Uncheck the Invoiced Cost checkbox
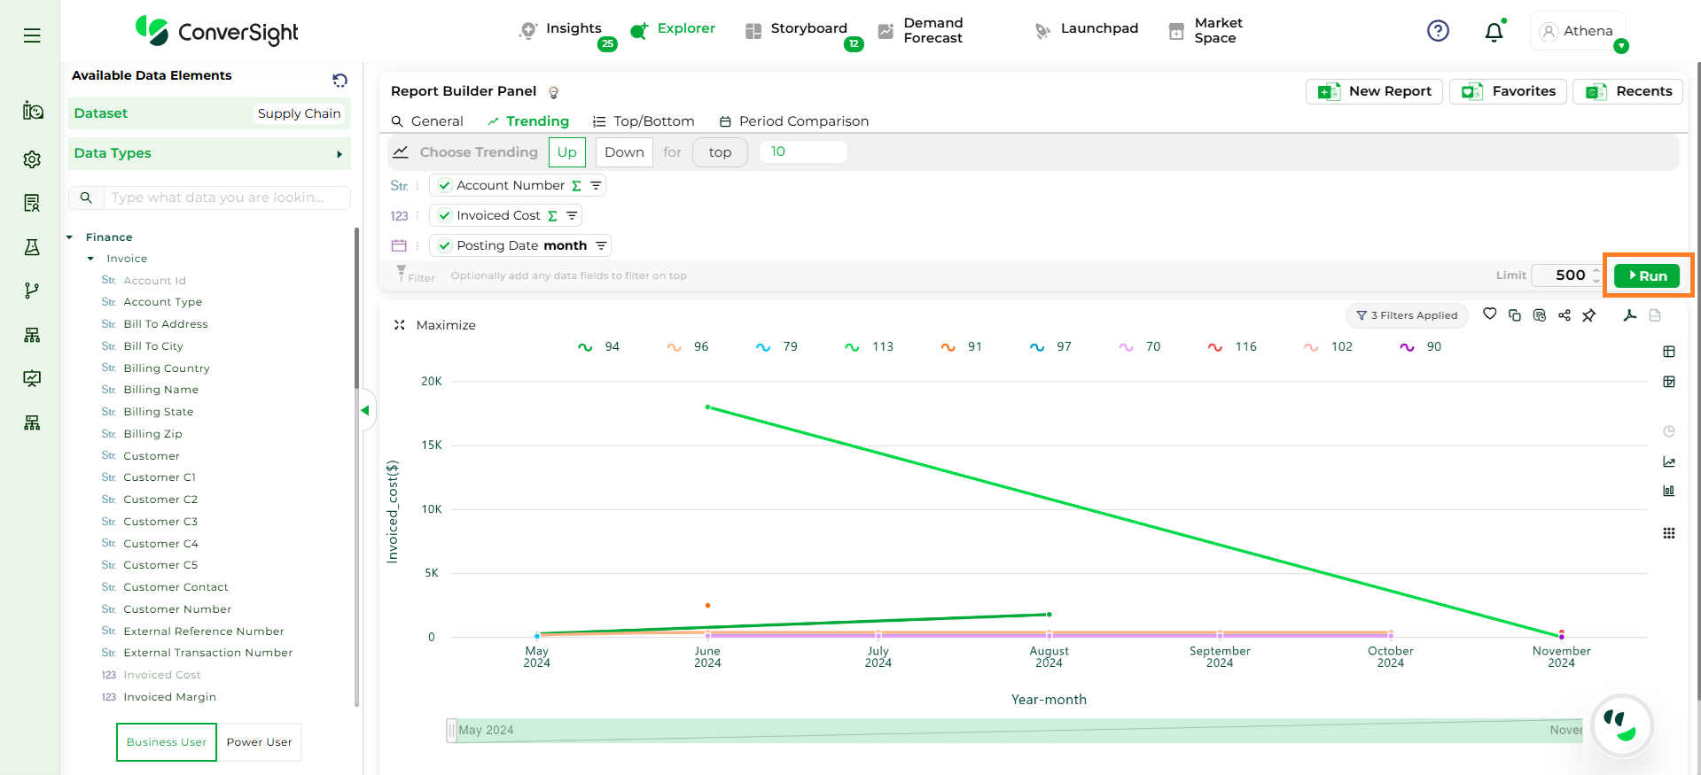 (x=445, y=216)
